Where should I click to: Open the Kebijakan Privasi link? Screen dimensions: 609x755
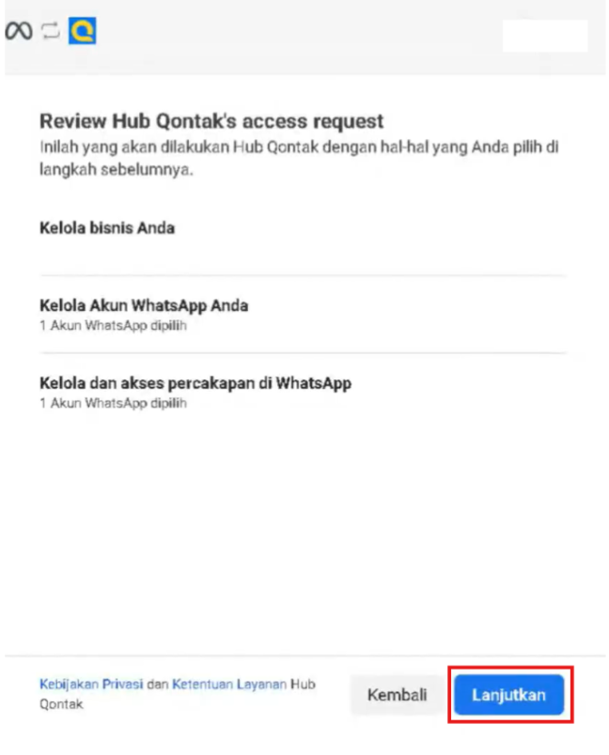click(x=91, y=685)
